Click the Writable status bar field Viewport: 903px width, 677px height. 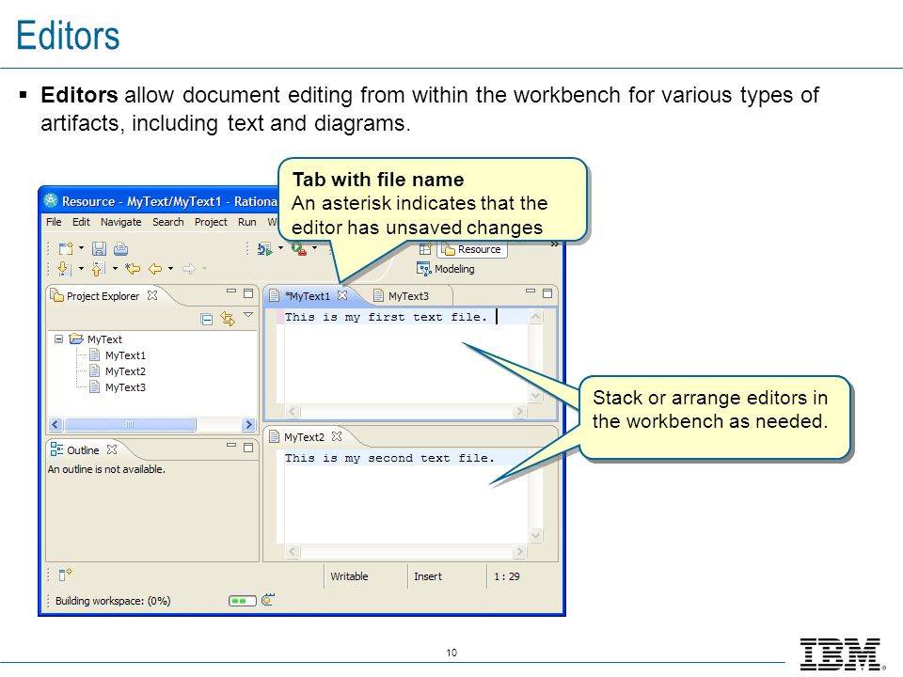tap(349, 576)
